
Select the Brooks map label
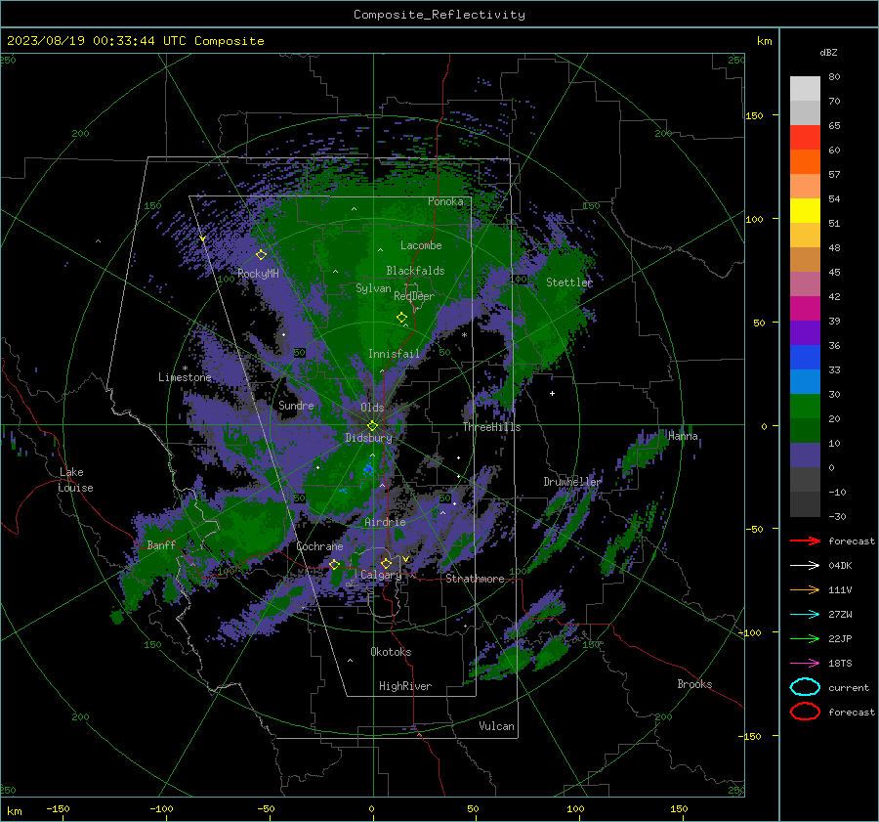click(x=694, y=684)
